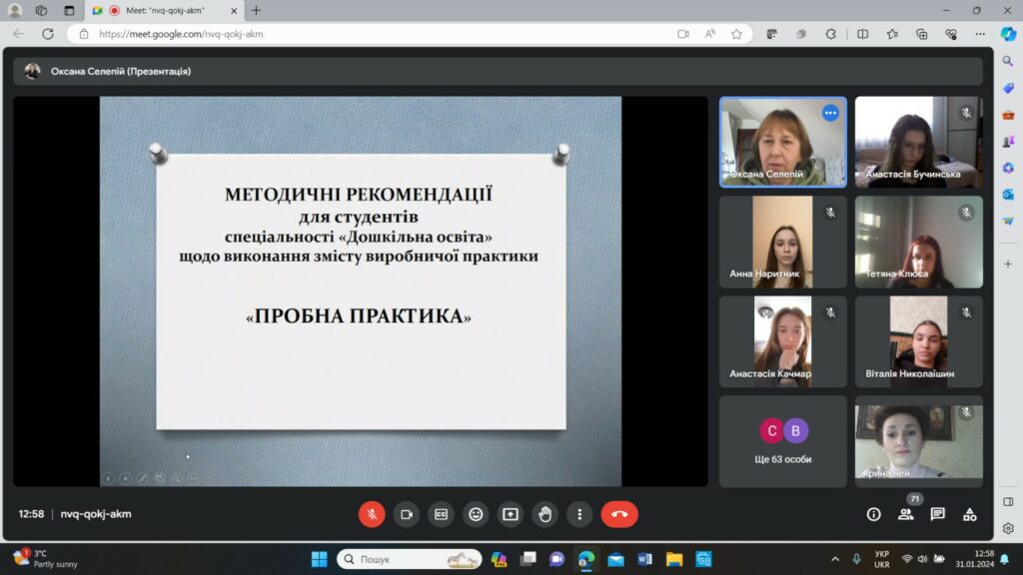The height and width of the screenshot is (575, 1023).
Task: Open options on Оксана Селепій's video tile
Action: pyautogui.click(x=830, y=113)
